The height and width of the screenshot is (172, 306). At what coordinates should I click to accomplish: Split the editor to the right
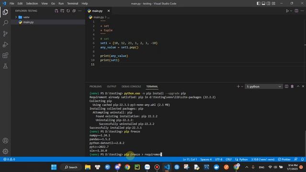point(296,11)
